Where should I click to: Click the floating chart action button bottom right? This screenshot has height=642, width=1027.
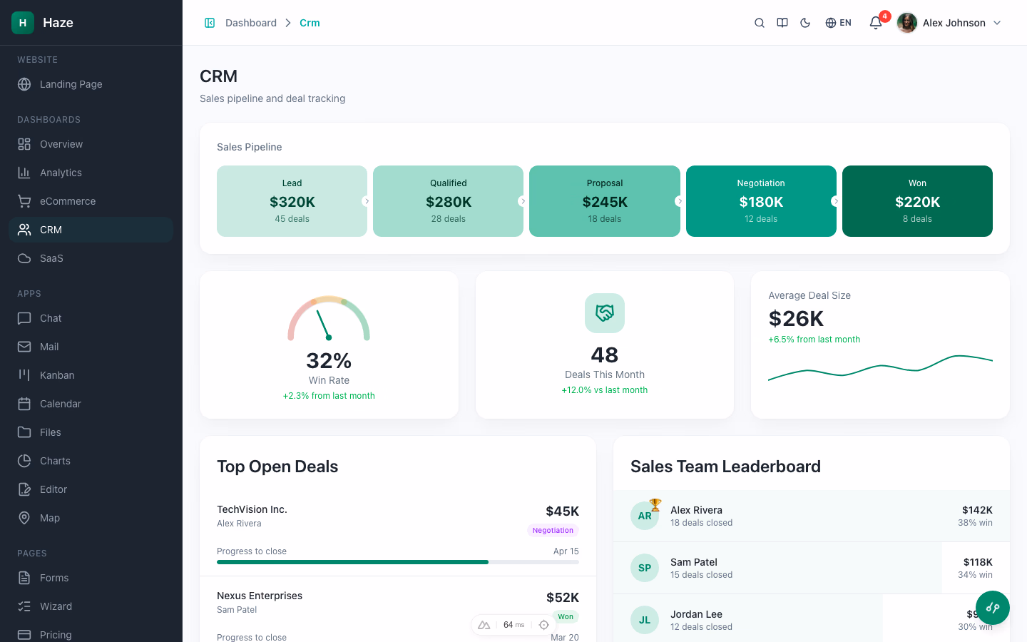(992, 607)
